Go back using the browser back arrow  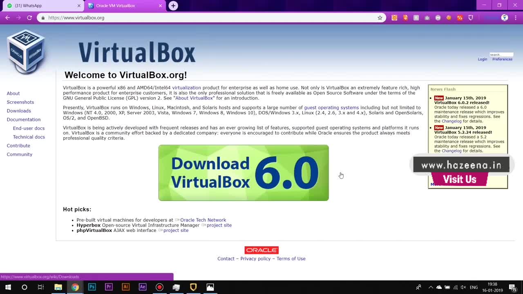(x=7, y=18)
